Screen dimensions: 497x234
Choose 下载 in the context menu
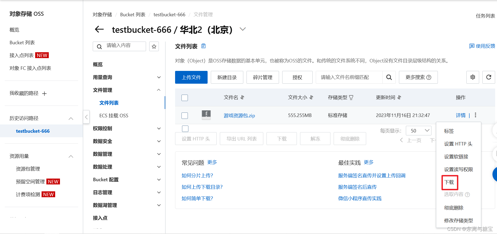click(x=449, y=182)
